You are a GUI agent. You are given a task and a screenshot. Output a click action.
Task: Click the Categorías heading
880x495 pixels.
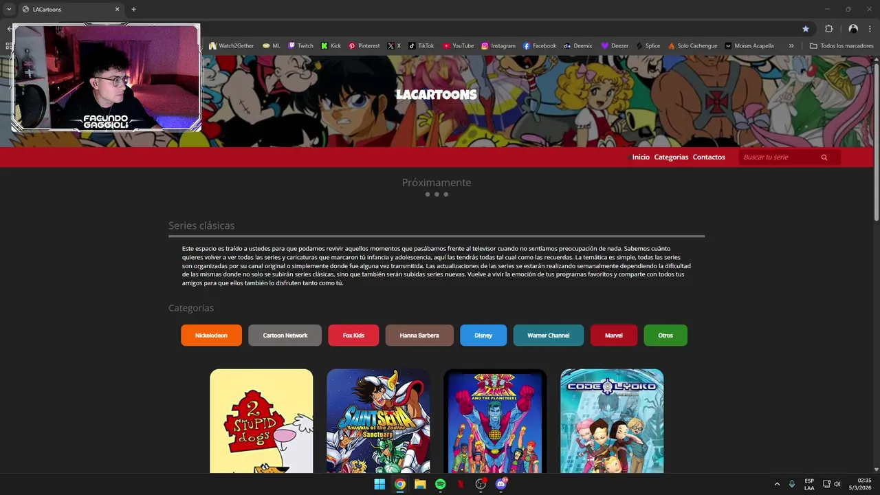point(191,308)
